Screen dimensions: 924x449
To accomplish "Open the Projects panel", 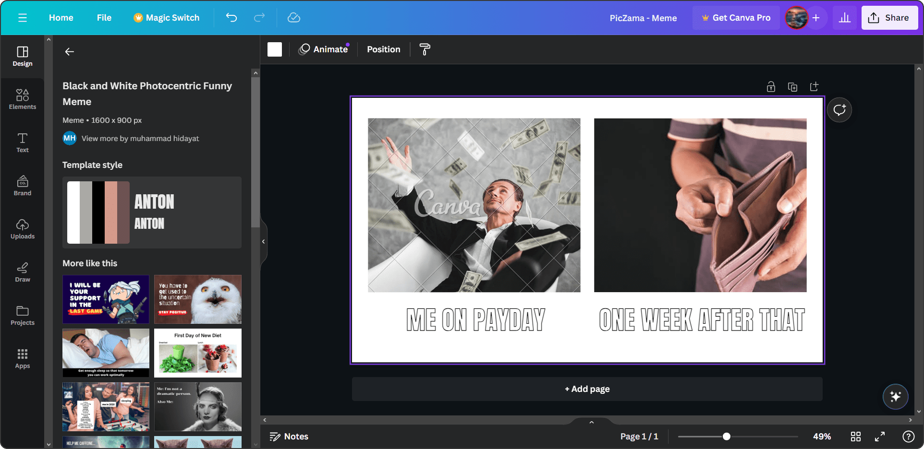I will click(22, 315).
